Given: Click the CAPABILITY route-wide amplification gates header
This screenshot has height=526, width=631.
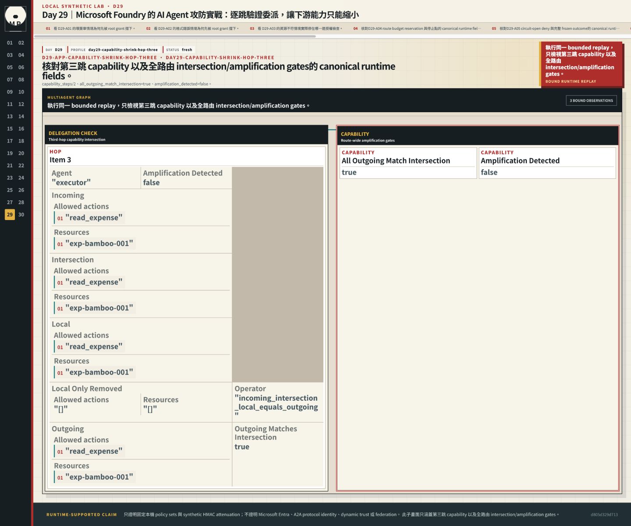Looking at the screenshot, I should pos(478,136).
